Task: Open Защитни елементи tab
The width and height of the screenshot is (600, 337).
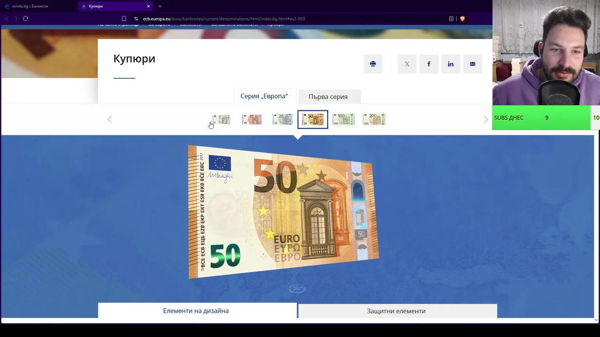Action: tap(397, 311)
